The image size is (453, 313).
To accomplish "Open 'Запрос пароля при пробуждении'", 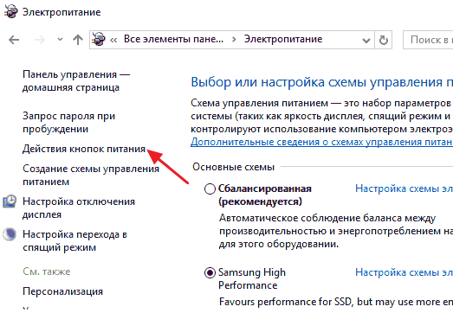I will click(69, 122).
